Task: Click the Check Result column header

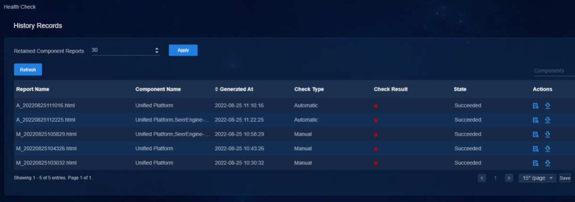Action: click(391, 89)
